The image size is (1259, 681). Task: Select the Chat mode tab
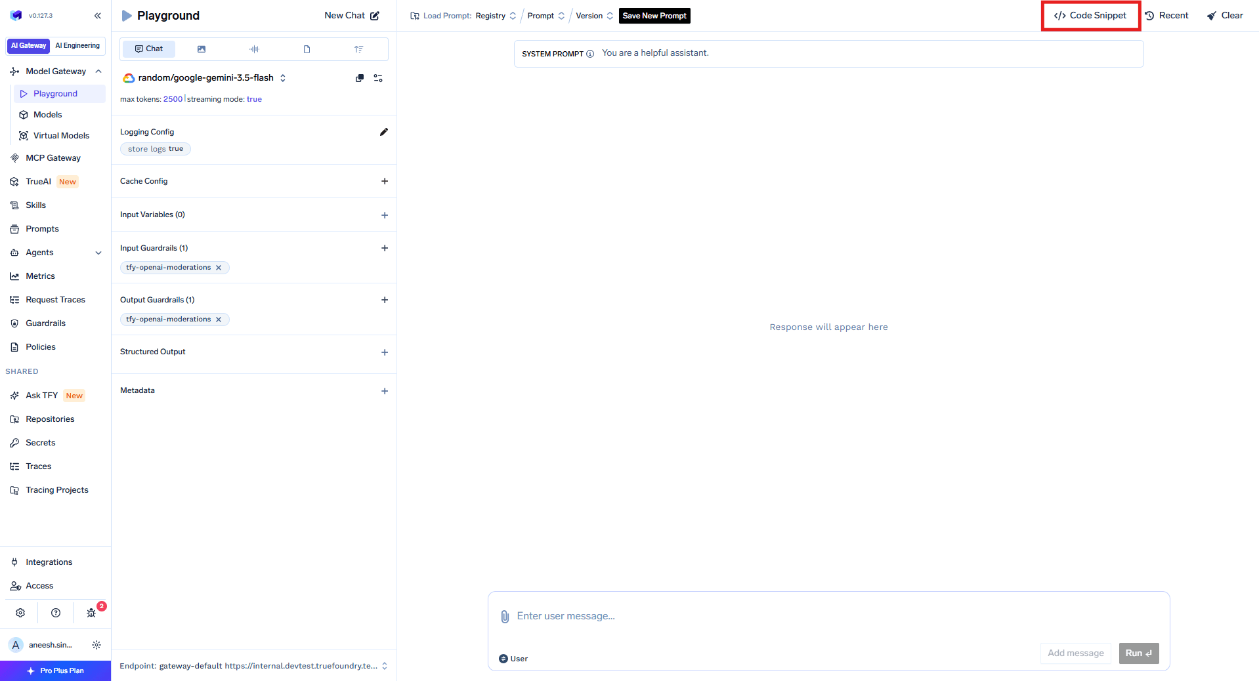149,49
